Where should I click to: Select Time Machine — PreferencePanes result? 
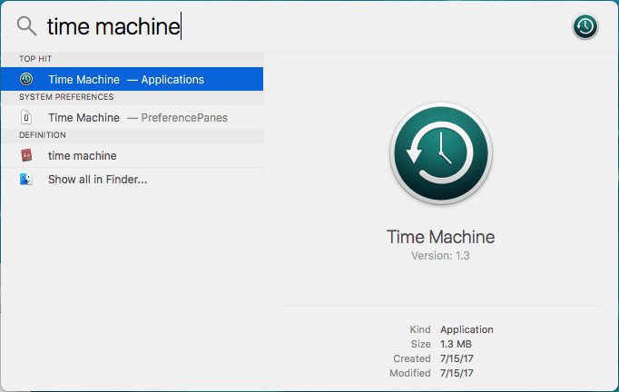point(132,117)
